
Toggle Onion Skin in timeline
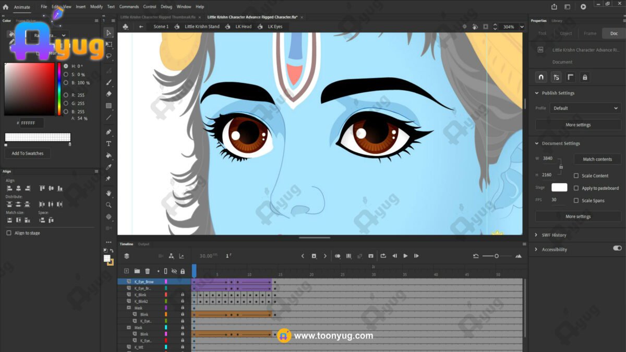[338, 256]
